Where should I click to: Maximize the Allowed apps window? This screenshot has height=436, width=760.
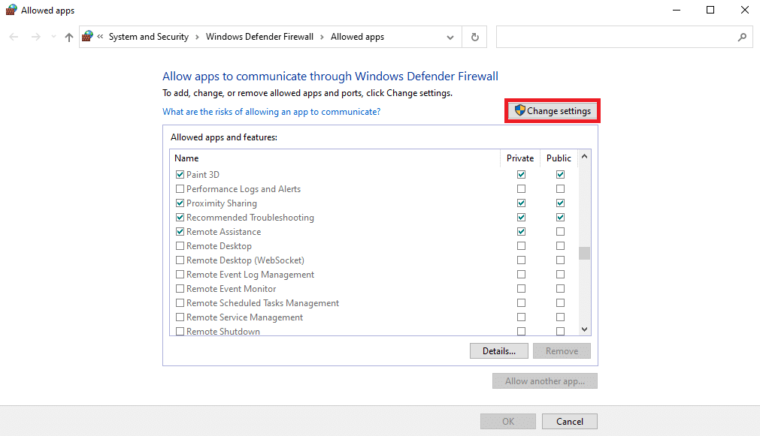tap(710, 11)
